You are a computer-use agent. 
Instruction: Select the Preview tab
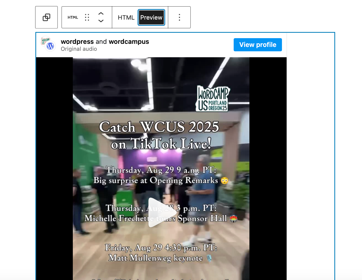151,17
